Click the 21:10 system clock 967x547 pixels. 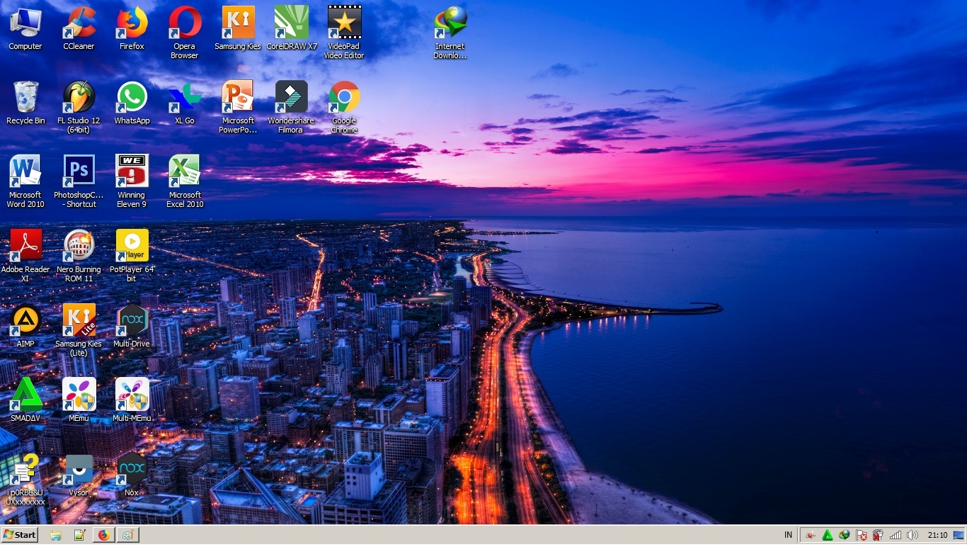point(937,535)
